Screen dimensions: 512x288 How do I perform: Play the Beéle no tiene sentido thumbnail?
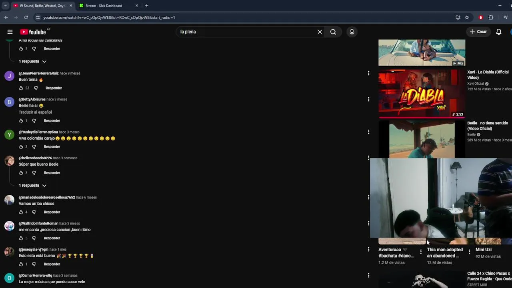(422, 139)
